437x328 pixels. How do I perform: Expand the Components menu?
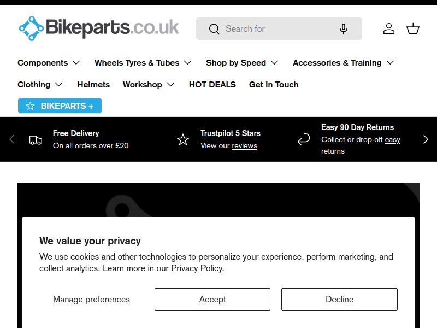point(49,63)
